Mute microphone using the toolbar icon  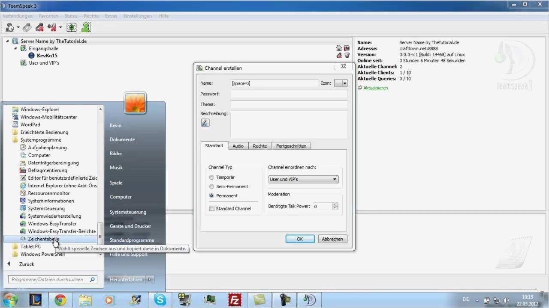(40, 27)
